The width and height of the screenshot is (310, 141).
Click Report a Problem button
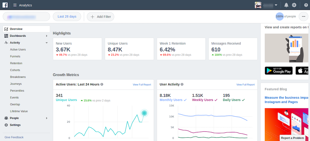tap(292, 138)
